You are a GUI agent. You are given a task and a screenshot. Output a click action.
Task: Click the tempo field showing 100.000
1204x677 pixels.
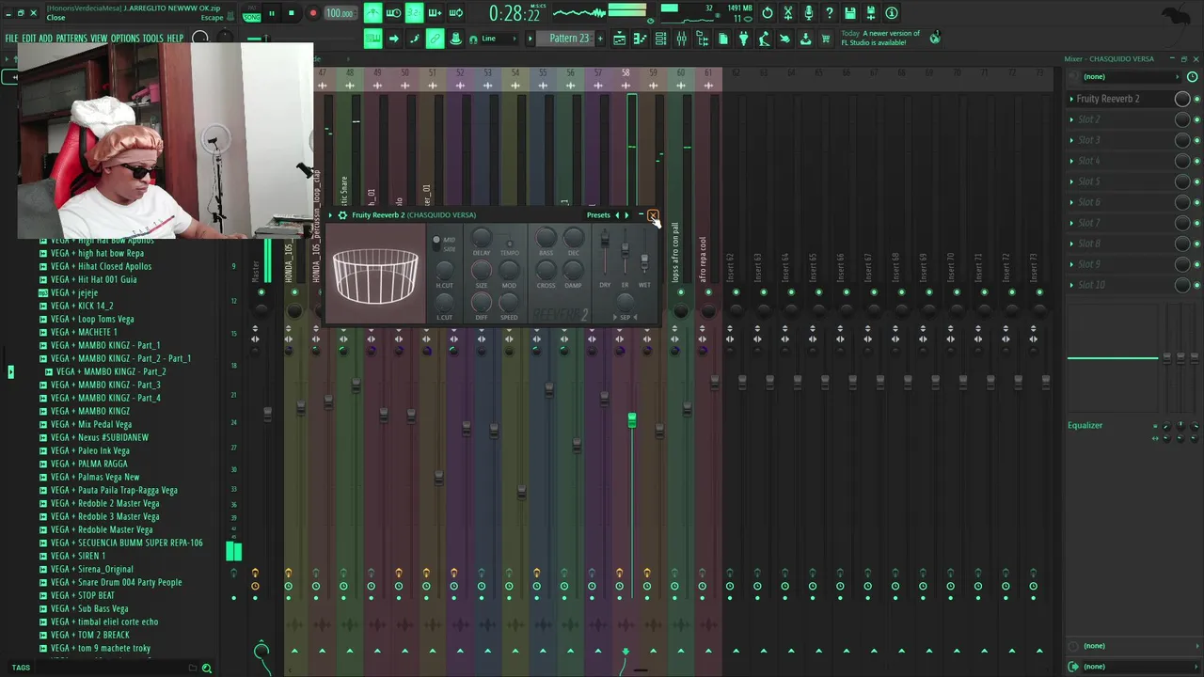(340, 13)
